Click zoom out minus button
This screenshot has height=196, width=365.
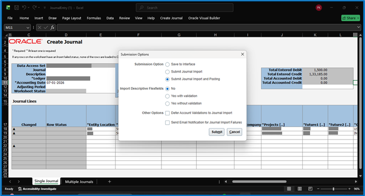click(318, 189)
